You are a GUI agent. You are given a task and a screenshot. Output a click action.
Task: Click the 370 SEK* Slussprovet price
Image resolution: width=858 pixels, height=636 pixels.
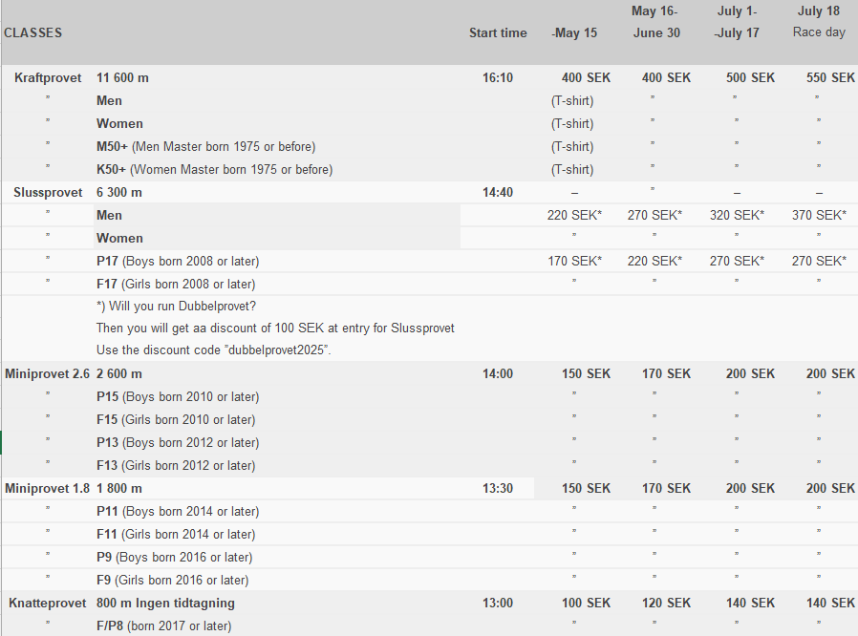(x=819, y=215)
